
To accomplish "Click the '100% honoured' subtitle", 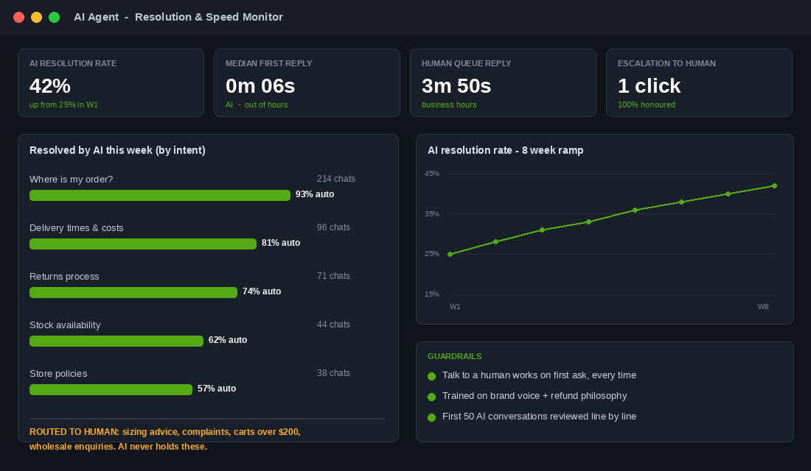I will (647, 105).
